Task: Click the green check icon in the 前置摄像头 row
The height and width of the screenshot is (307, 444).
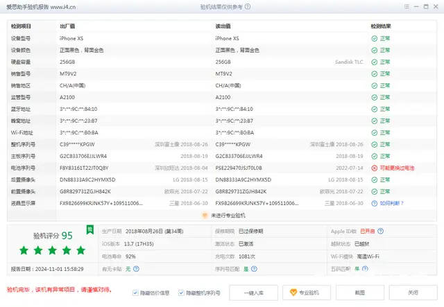Action: (375, 192)
